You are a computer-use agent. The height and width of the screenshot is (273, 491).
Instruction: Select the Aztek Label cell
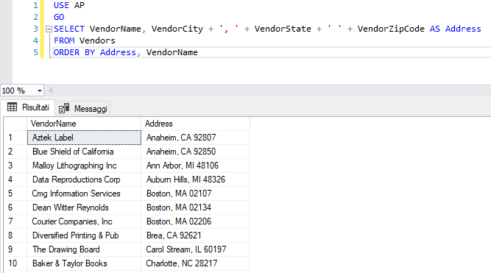84,138
